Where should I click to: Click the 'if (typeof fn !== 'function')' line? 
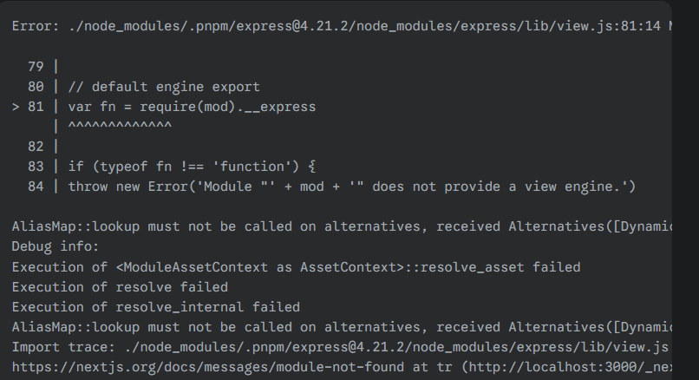(x=192, y=167)
